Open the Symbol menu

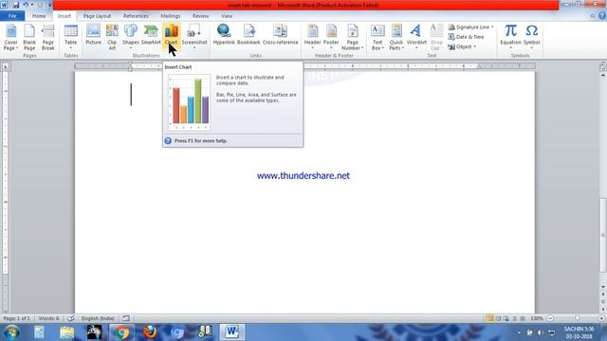click(x=531, y=37)
